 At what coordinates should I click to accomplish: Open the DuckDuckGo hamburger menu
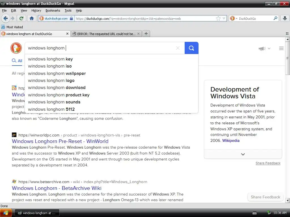281,48
